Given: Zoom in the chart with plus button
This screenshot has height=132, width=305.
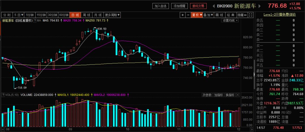Looking at the screenshot, I should pos(182,15).
